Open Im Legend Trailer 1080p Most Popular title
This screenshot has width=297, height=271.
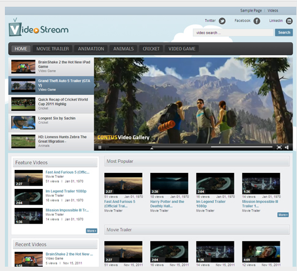coord(211,204)
